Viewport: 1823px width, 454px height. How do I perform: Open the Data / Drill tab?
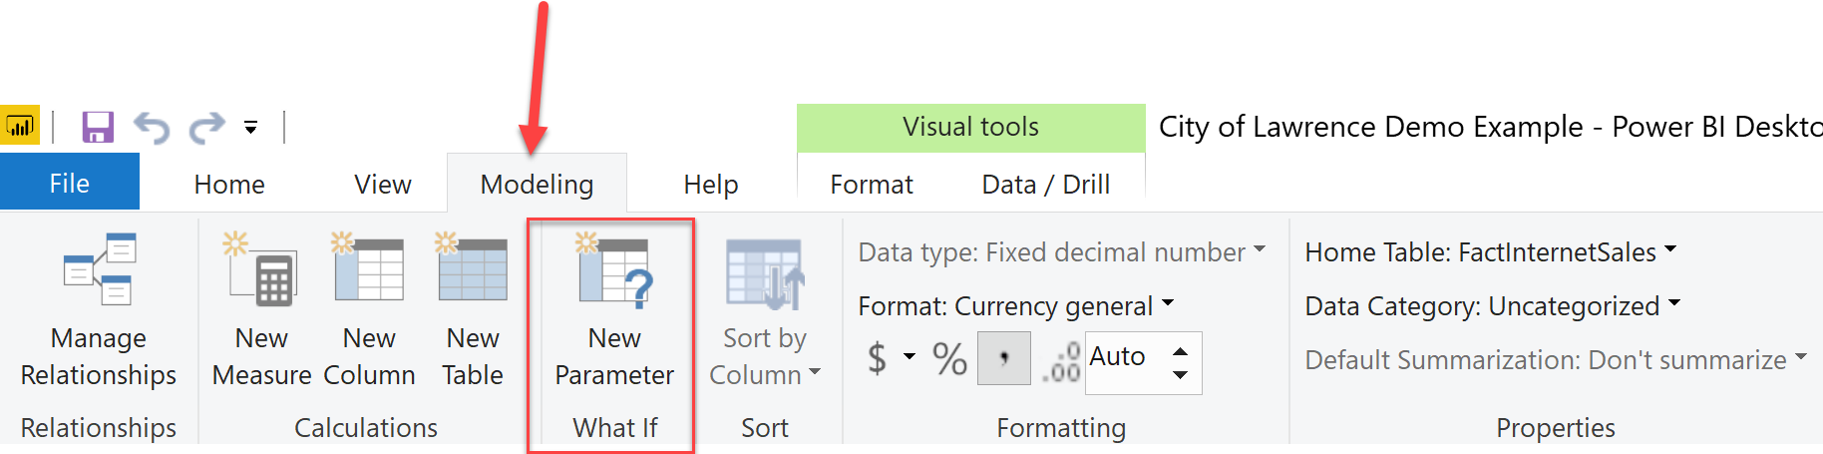coord(1046,185)
